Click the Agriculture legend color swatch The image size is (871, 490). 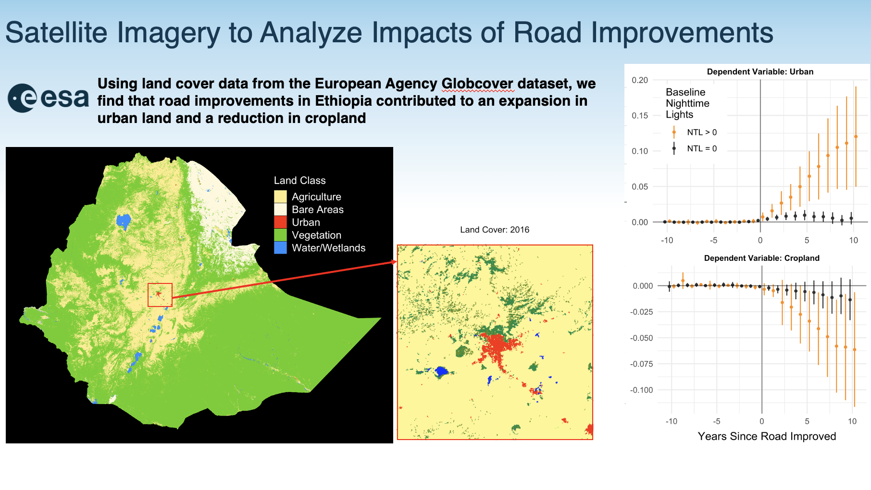pyautogui.click(x=280, y=197)
